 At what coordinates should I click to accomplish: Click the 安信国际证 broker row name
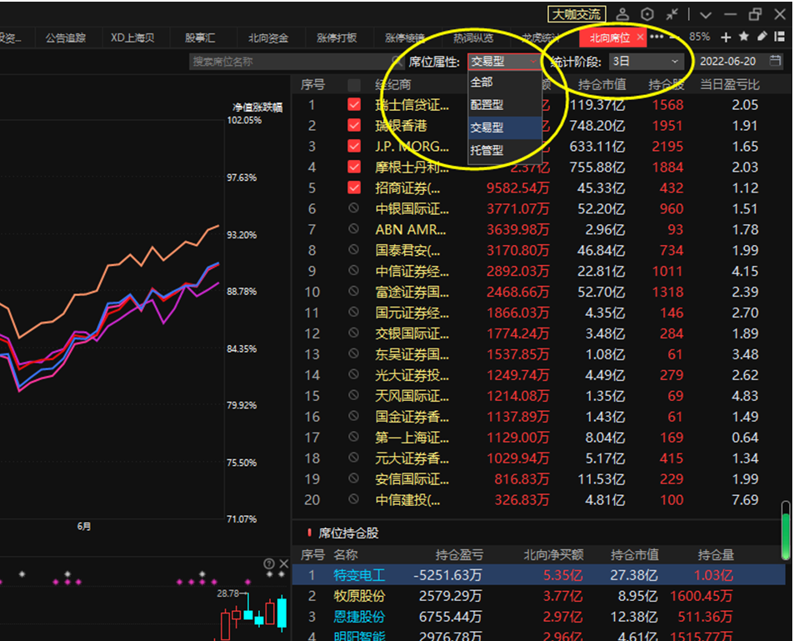(412, 478)
